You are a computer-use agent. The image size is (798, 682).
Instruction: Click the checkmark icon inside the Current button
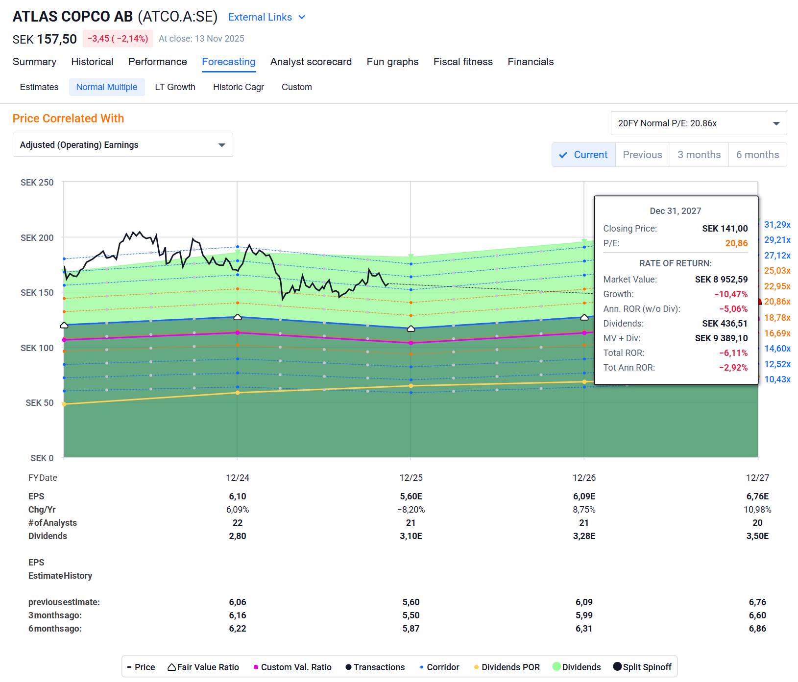[563, 155]
